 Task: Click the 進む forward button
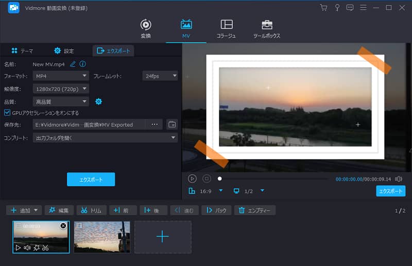(184, 210)
